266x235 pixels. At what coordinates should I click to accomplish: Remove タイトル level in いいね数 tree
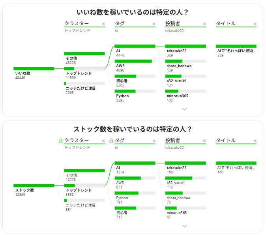pos(255,24)
